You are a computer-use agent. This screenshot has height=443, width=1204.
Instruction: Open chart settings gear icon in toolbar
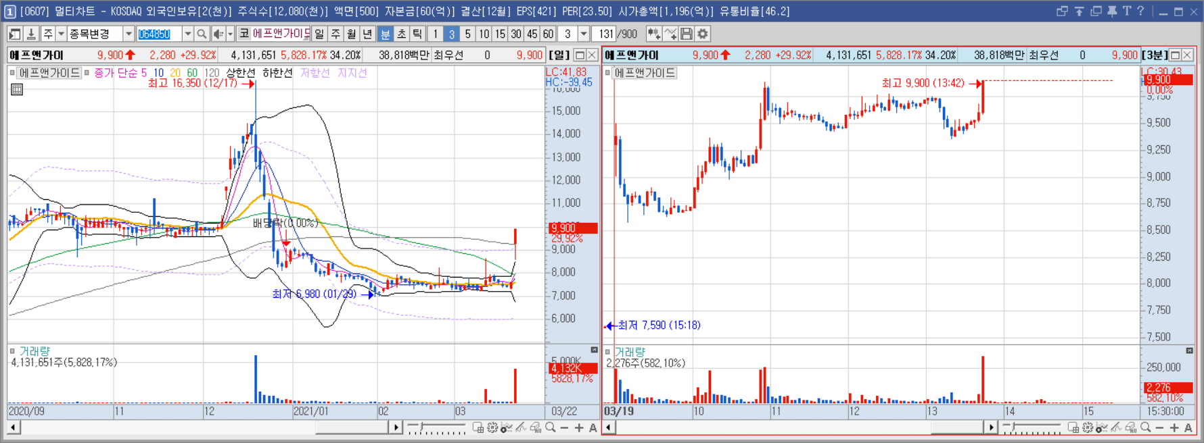(703, 34)
